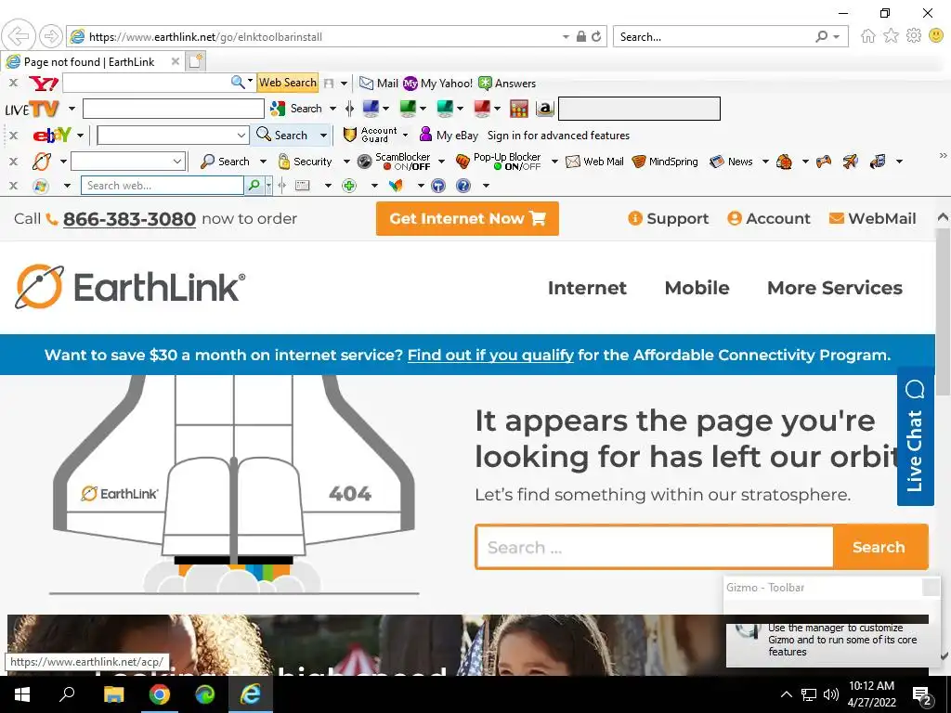951x713 pixels.
Task: Click the Amazon icon in the LiveTV toolbar
Action: tap(544, 109)
